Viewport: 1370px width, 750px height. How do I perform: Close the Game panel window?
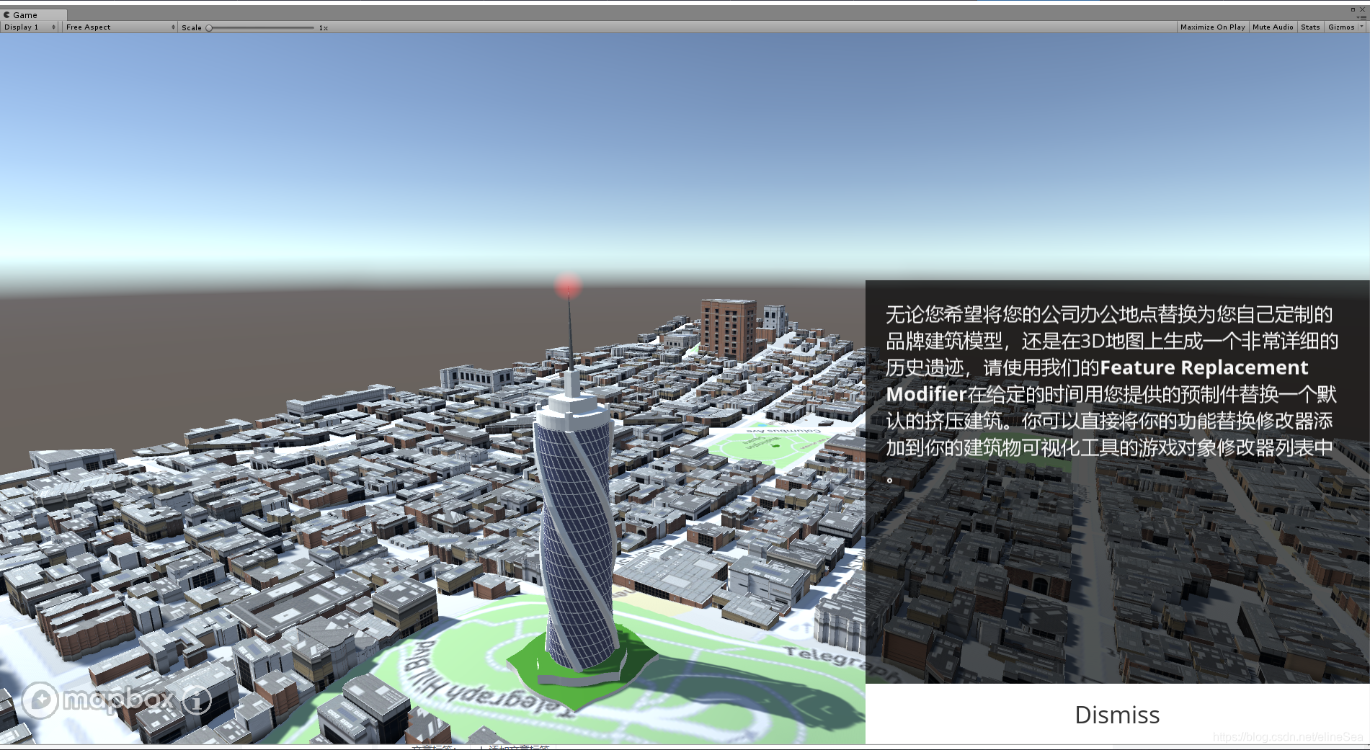click(1362, 10)
